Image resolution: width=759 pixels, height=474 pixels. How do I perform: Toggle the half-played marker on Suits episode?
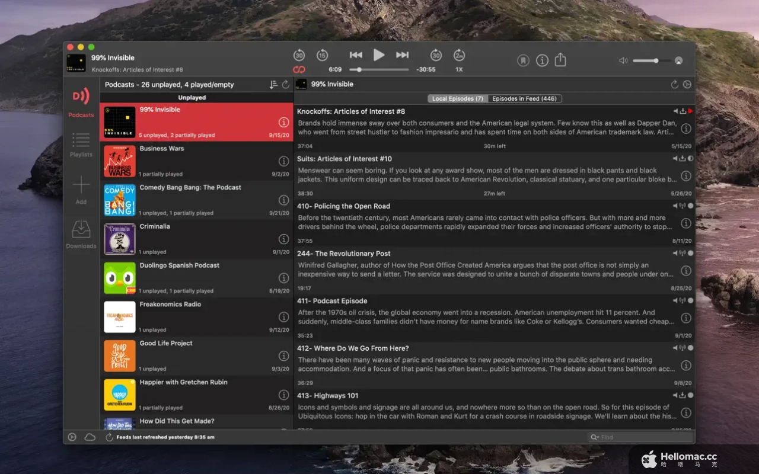[x=690, y=159]
